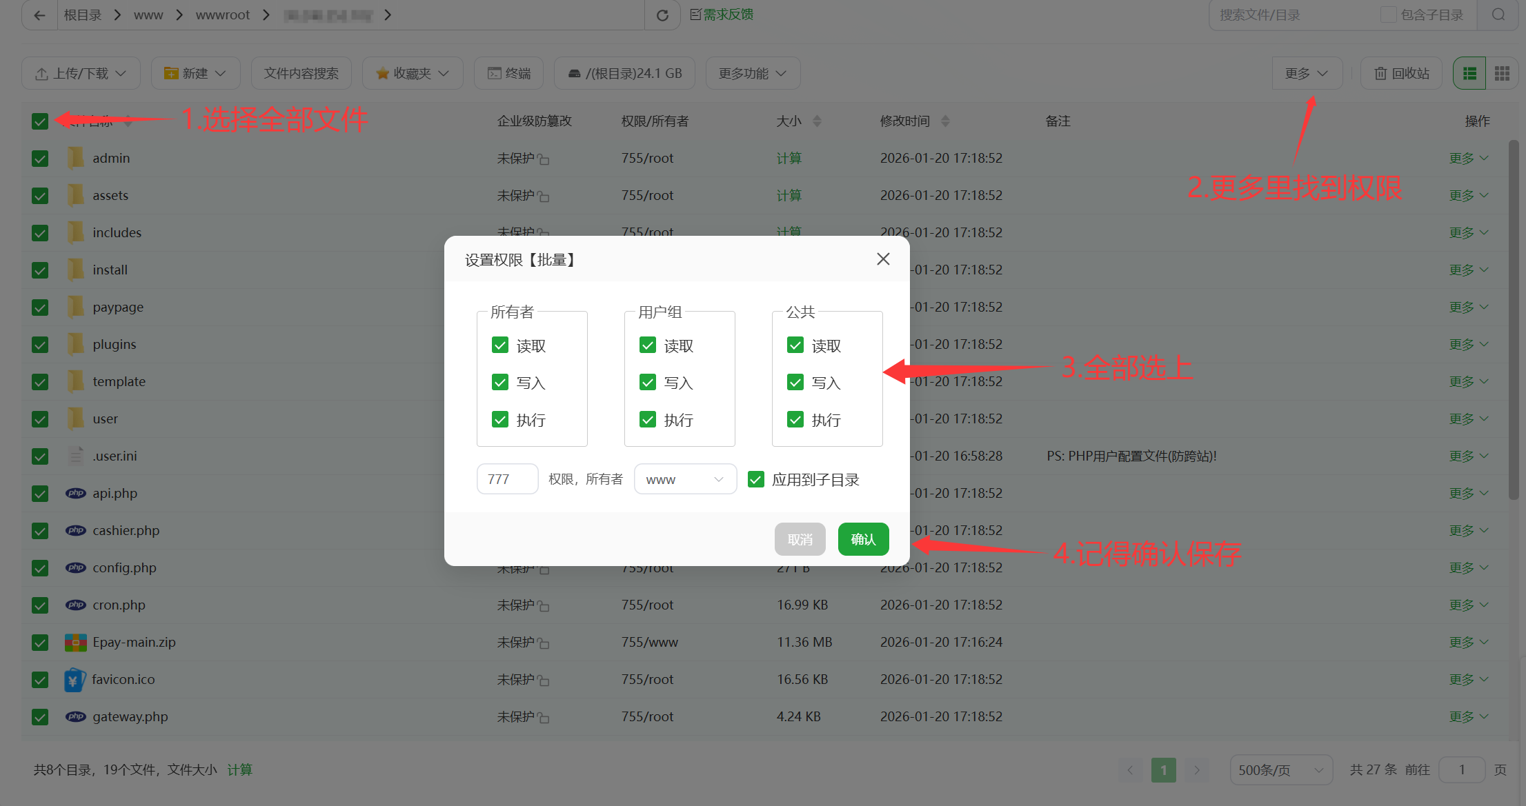Click the Epay-main.zip archive icon
The width and height of the screenshot is (1526, 806).
click(75, 642)
